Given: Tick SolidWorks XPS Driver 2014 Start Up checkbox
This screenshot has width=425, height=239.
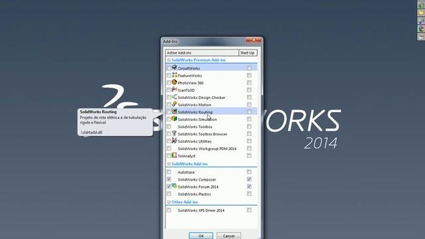Looking at the screenshot, I should [249, 210].
